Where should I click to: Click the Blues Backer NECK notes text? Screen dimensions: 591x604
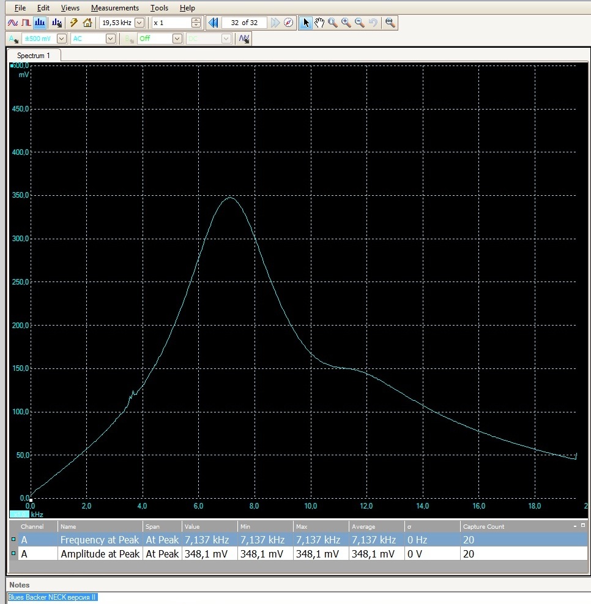52,597
